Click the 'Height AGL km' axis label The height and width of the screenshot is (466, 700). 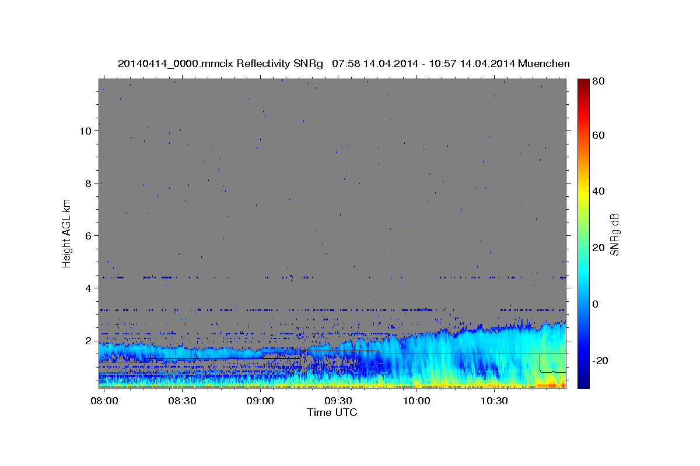click(67, 233)
